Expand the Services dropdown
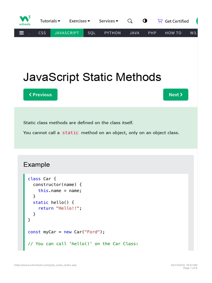The height and width of the screenshot is (283, 212). [x=109, y=21]
